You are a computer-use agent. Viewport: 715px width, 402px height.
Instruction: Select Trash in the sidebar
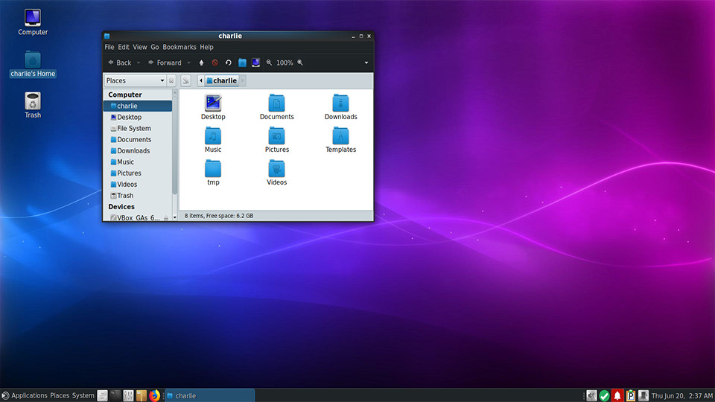point(138,196)
